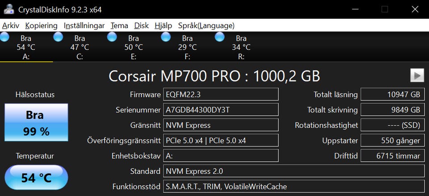Open the Disk menu
This screenshot has width=429, height=196.
coord(141,26)
